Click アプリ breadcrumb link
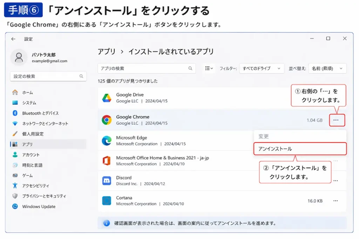 coord(107,52)
